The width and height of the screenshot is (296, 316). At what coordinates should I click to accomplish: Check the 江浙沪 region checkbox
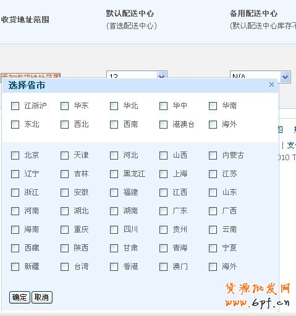(x=15, y=106)
